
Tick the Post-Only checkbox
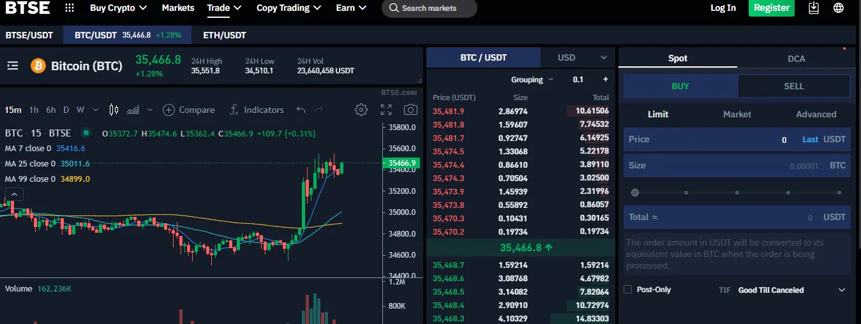628,290
